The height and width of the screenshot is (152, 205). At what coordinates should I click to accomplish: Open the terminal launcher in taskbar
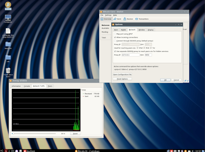pos(12,151)
